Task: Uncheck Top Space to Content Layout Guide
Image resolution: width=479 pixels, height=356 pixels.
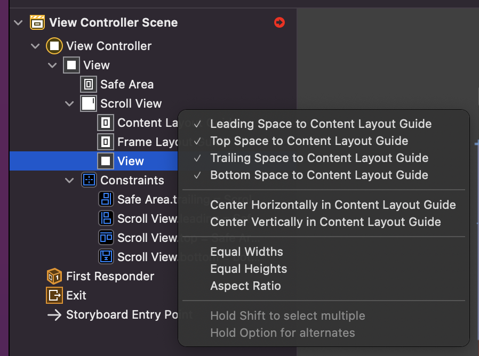Action: click(323, 141)
